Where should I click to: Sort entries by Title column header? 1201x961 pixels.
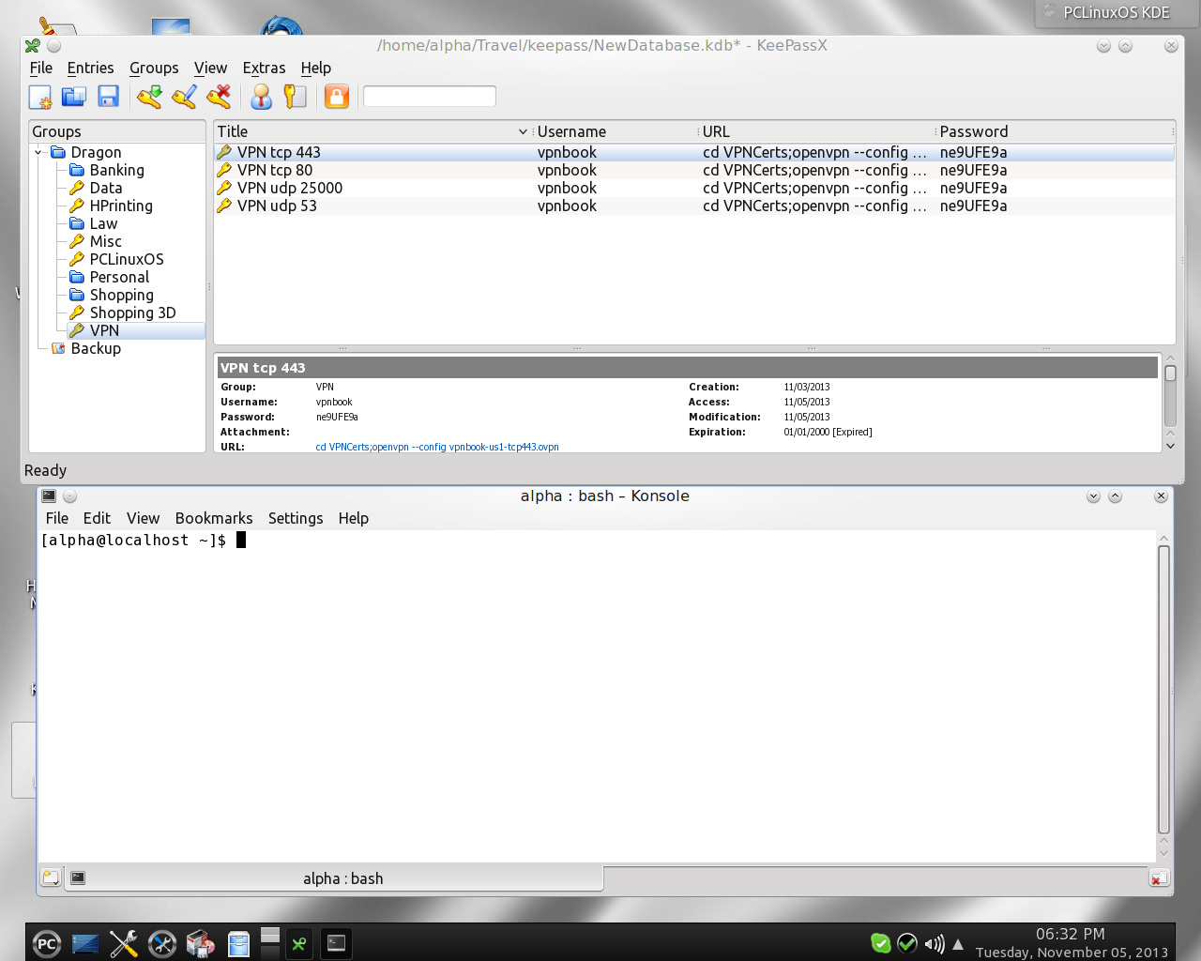[x=372, y=131]
